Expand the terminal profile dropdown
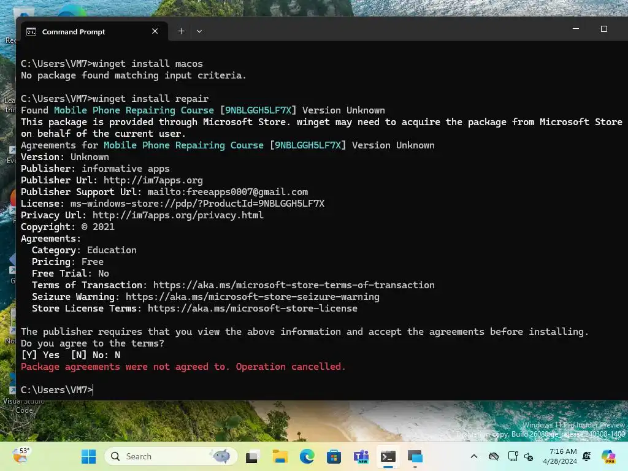This screenshot has height=471, width=628. tap(199, 31)
